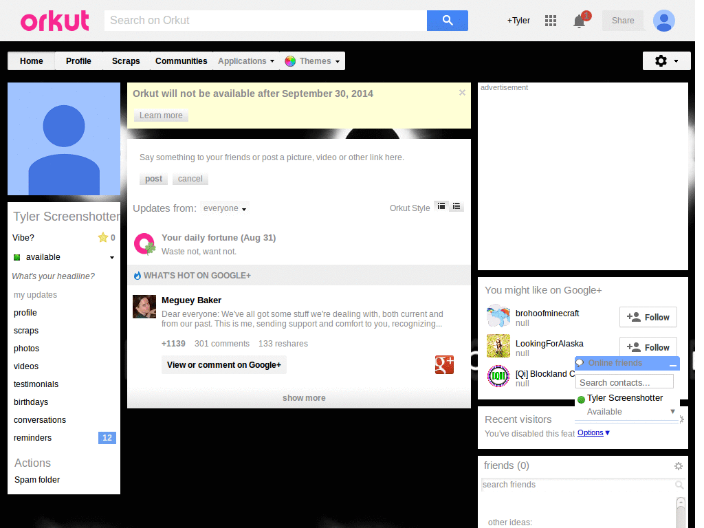Click the daily fortune Orkut icon

click(x=144, y=244)
